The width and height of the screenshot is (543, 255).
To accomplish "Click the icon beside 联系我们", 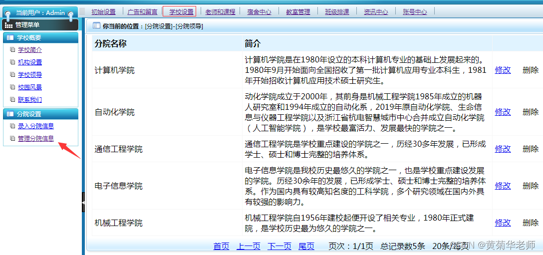I will pos(13,100).
